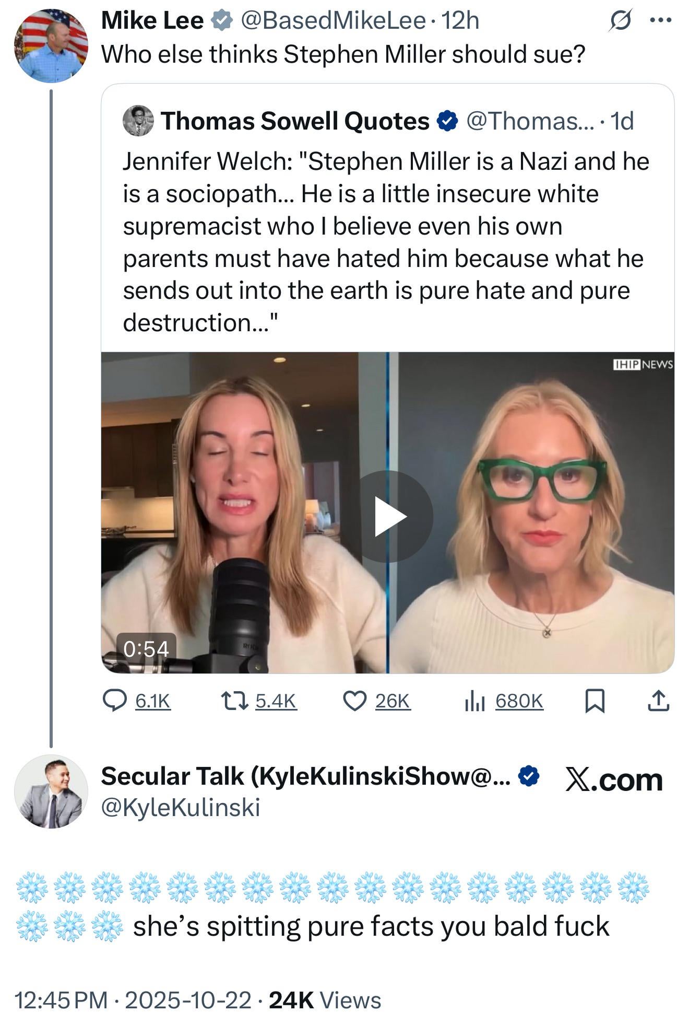Click the 6.1K replies count
The width and height of the screenshot is (689, 1024).
point(153,701)
